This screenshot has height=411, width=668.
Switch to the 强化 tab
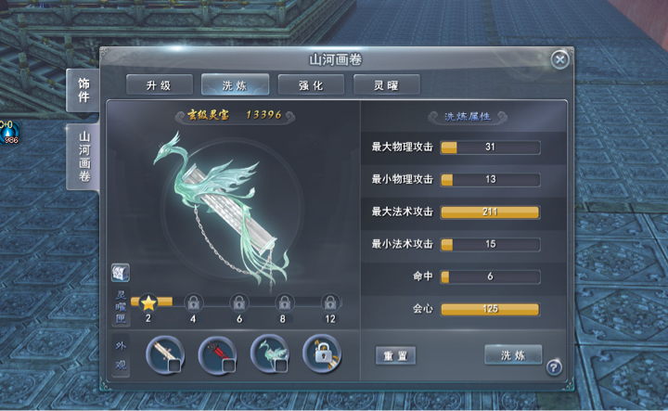point(311,85)
